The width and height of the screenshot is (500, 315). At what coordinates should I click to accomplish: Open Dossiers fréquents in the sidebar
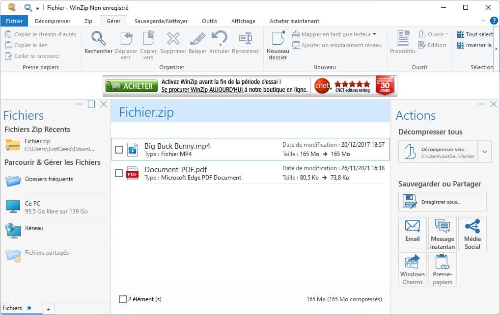click(39, 180)
